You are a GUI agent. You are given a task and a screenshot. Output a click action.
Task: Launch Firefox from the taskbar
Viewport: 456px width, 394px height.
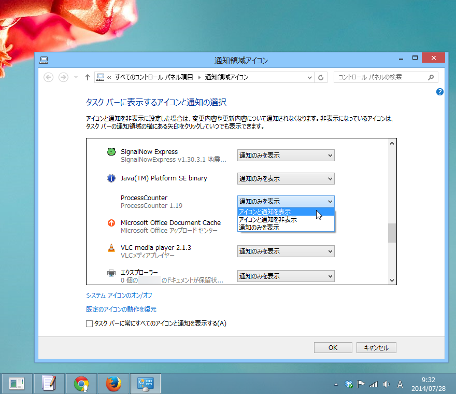pos(113,384)
